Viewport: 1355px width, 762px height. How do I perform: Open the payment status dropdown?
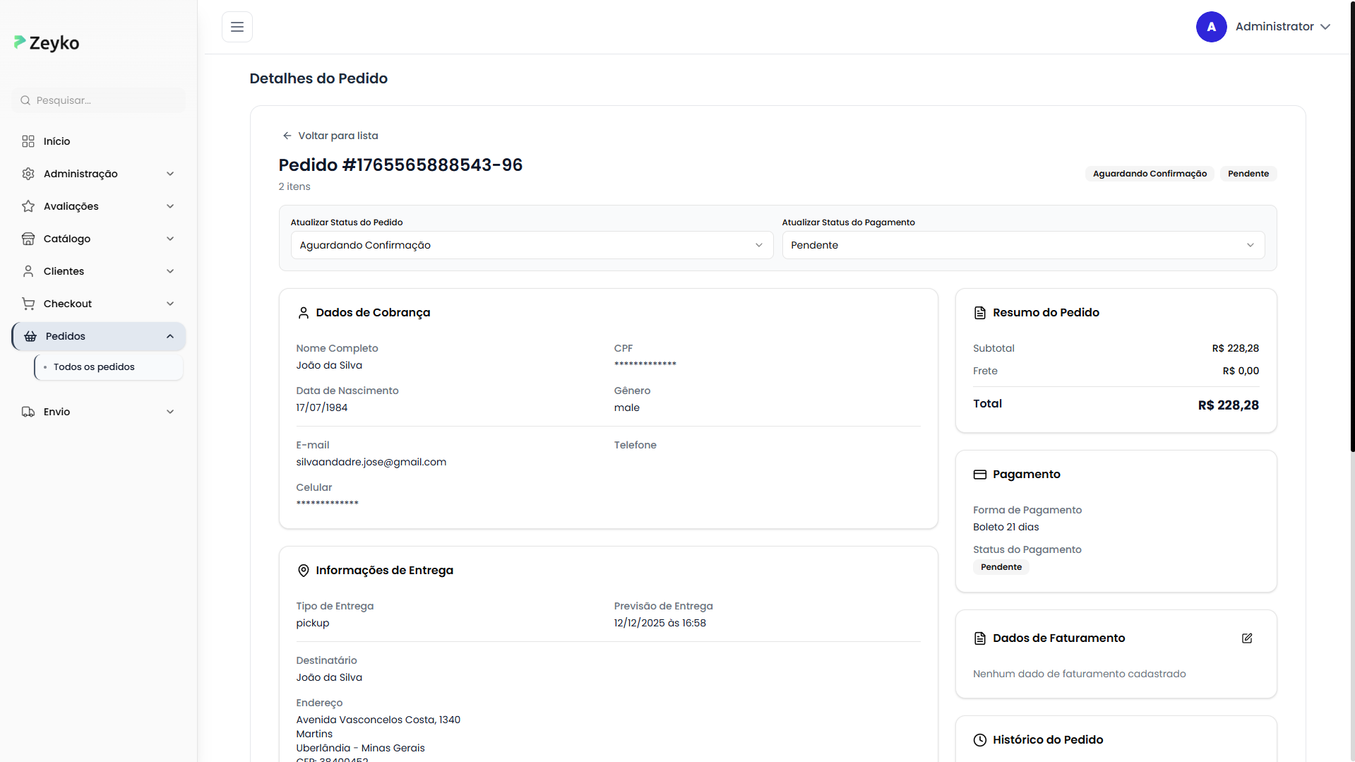[1022, 245]
